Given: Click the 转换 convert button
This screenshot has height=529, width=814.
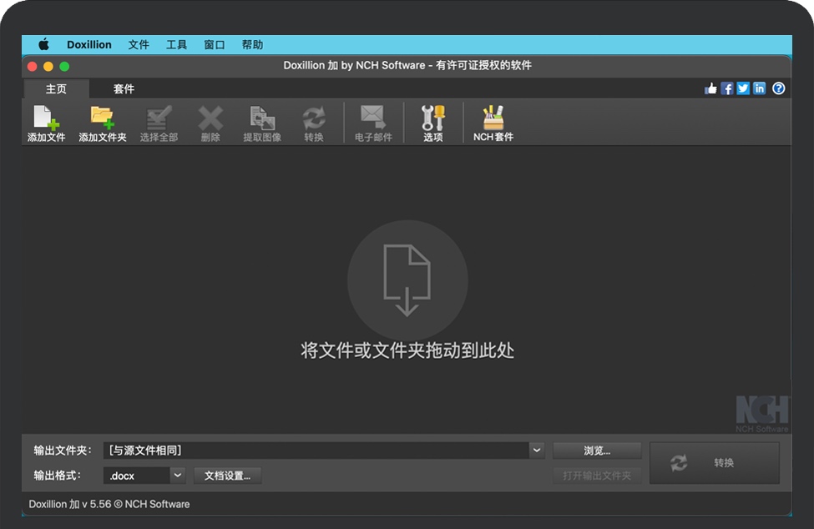Looking at the screenshot, I should [x=715, y=462].
